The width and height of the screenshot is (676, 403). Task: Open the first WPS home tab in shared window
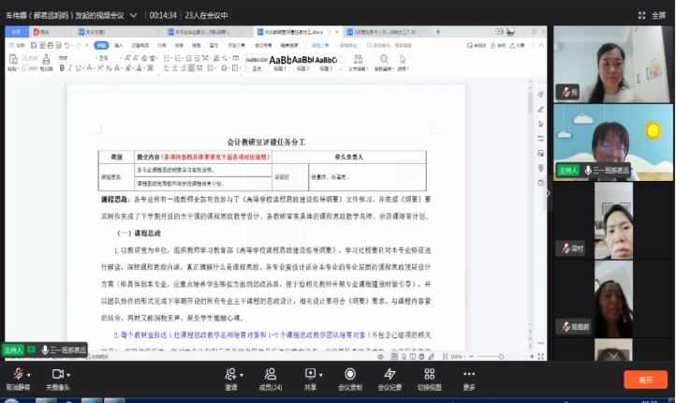17,31
